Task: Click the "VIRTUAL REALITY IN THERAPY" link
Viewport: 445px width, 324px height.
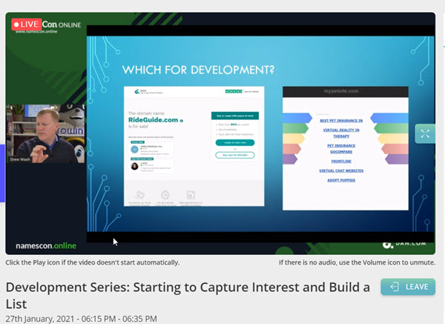Action: click(341, 133)
